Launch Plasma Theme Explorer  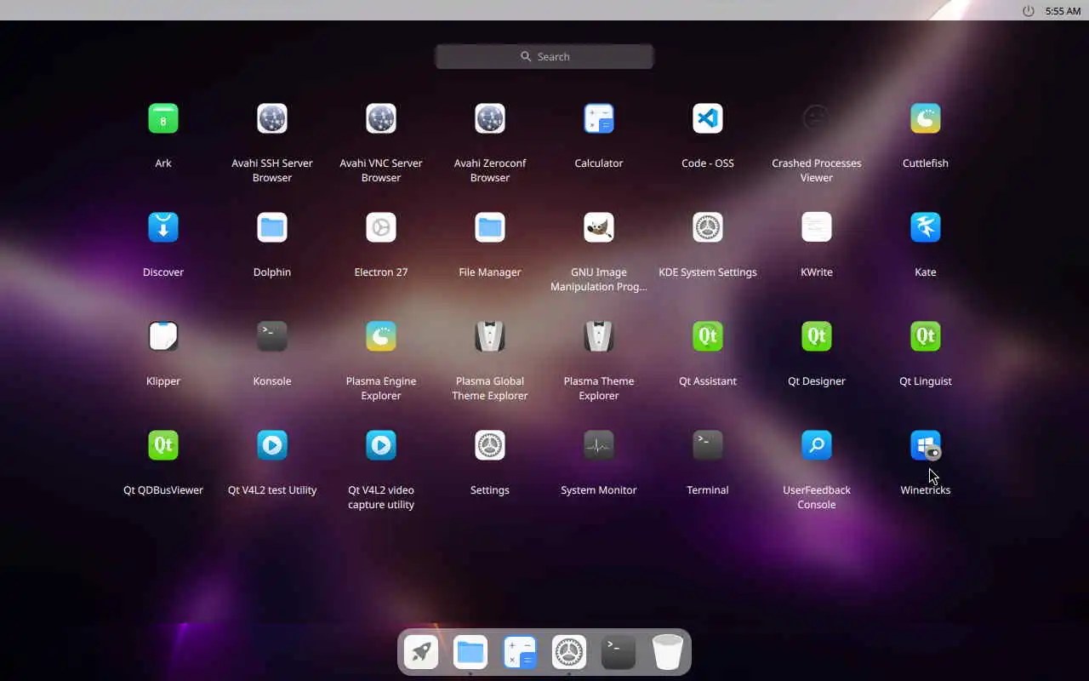point(599,336)
